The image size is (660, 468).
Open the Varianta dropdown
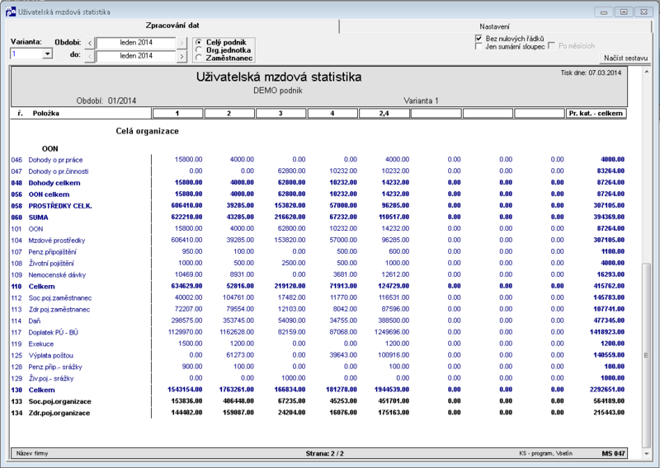tap(48, 54)
